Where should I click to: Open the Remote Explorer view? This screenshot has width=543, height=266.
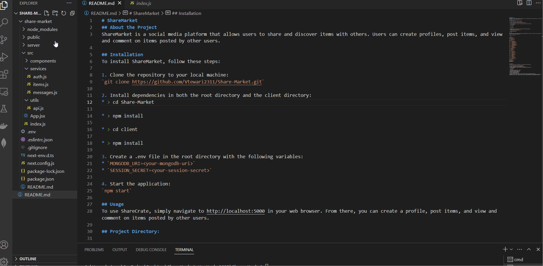tap(4, 92)
